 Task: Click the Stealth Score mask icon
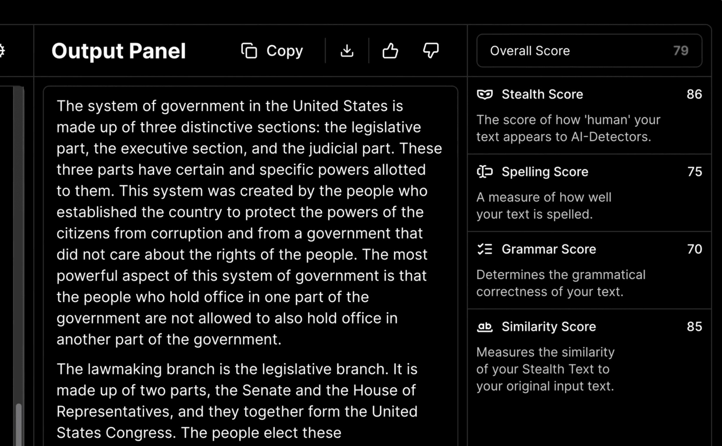click(485, 94)
